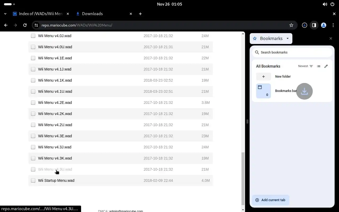Click the All Bookmarks heading
This screenshot has height=212, width=339.
point(268,66)
